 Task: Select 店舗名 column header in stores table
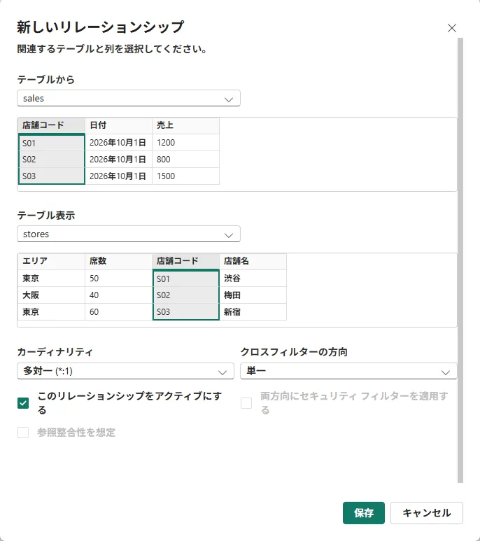(x=253, y=261)
